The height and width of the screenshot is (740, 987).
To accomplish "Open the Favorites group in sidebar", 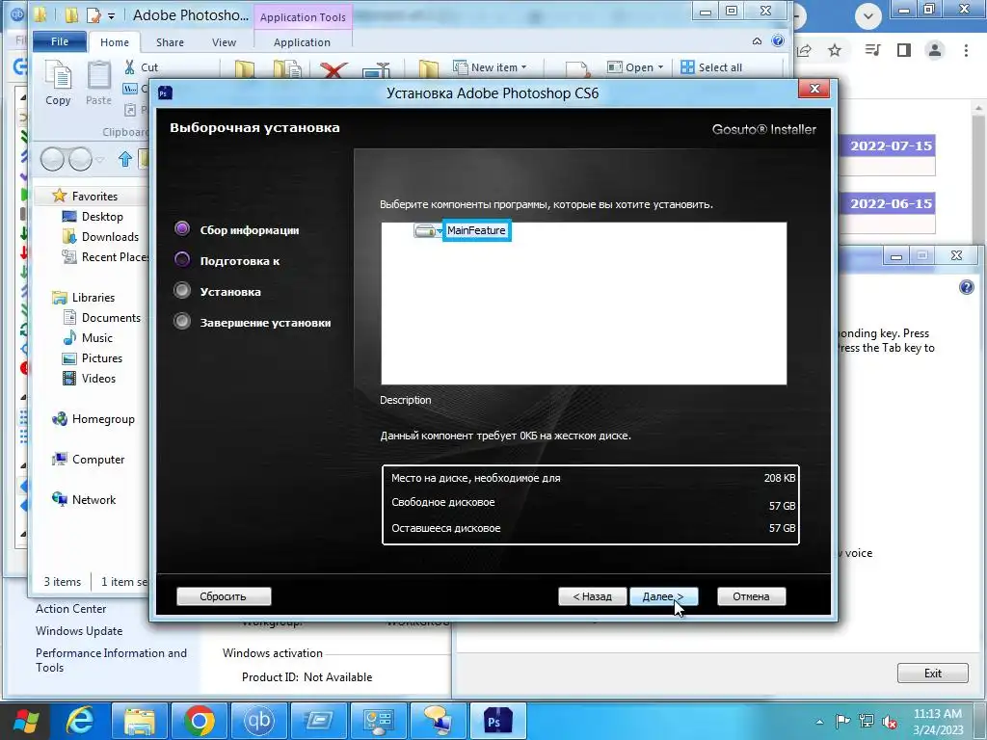I will [94, 196].
